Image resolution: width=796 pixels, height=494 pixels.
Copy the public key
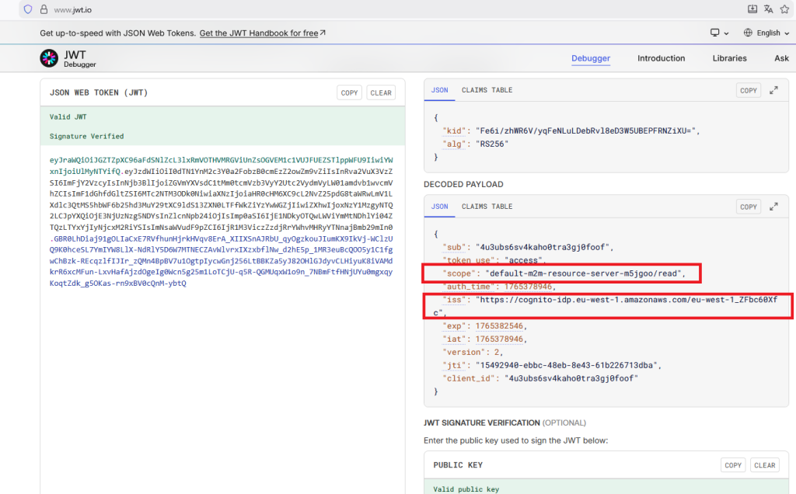(732, 464)
